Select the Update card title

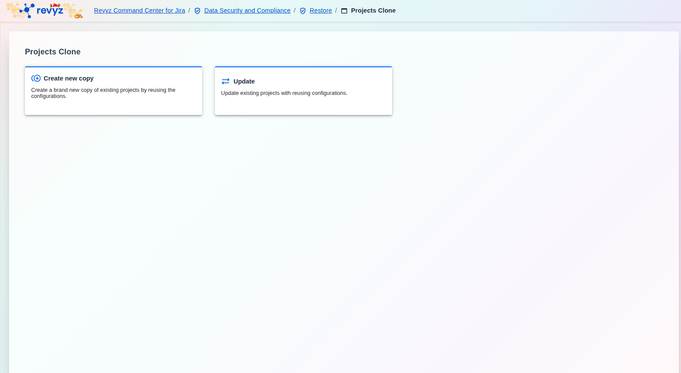click(x=244, y=81)
